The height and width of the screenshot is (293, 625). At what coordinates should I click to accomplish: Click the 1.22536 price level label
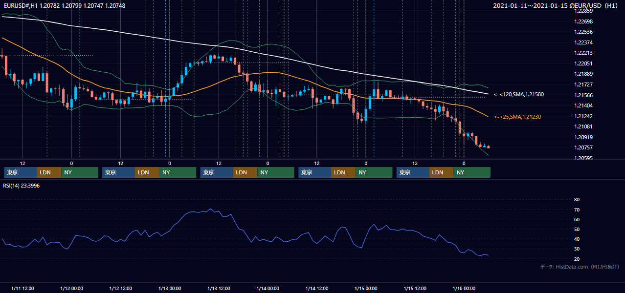584,32
